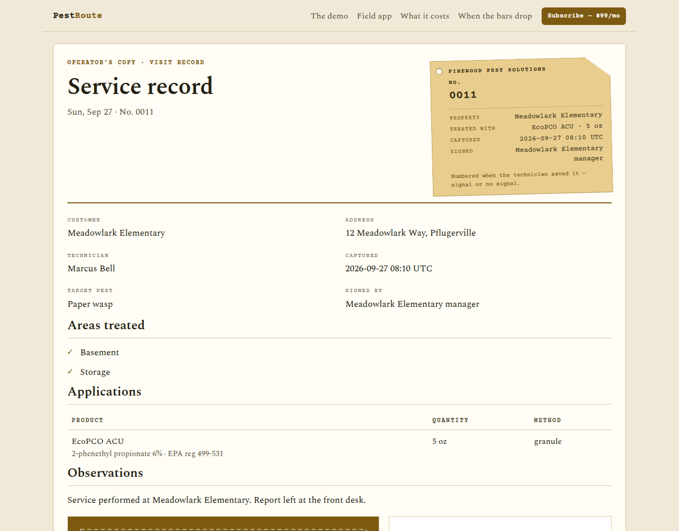Click technician name Marcus Bell
Viewport: 679px width, 531px height.
point(91,269)
